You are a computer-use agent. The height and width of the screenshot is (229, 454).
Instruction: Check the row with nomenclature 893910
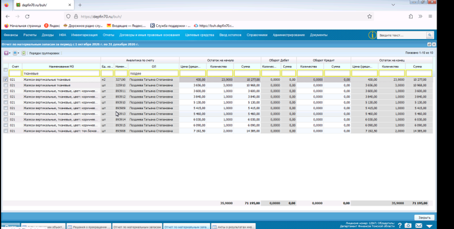point(5,102)
